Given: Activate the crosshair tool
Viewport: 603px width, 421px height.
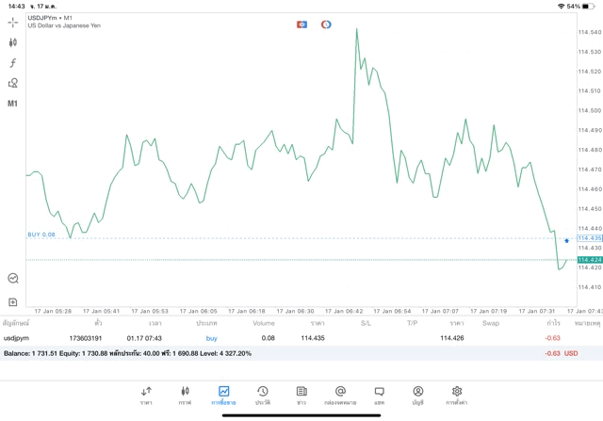Looking at the screenshot, I should tap(12, 23).
